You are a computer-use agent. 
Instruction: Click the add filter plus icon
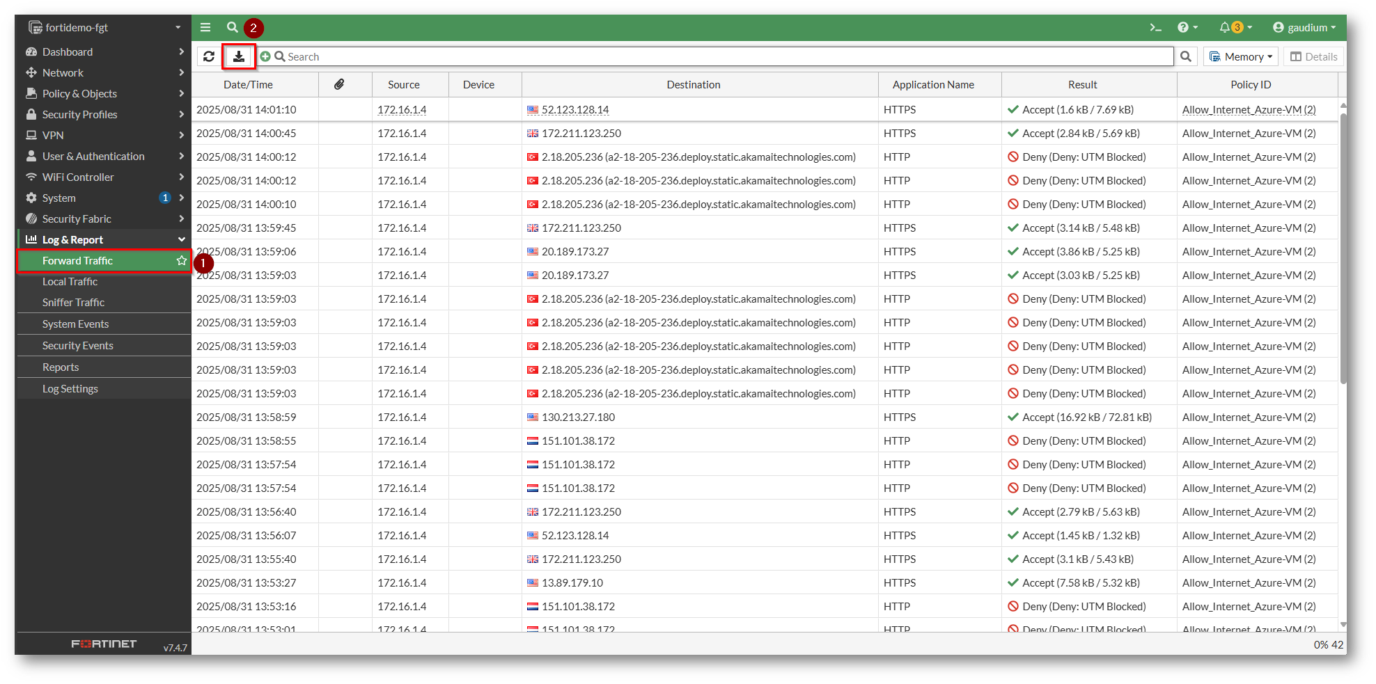pos(265,56)
